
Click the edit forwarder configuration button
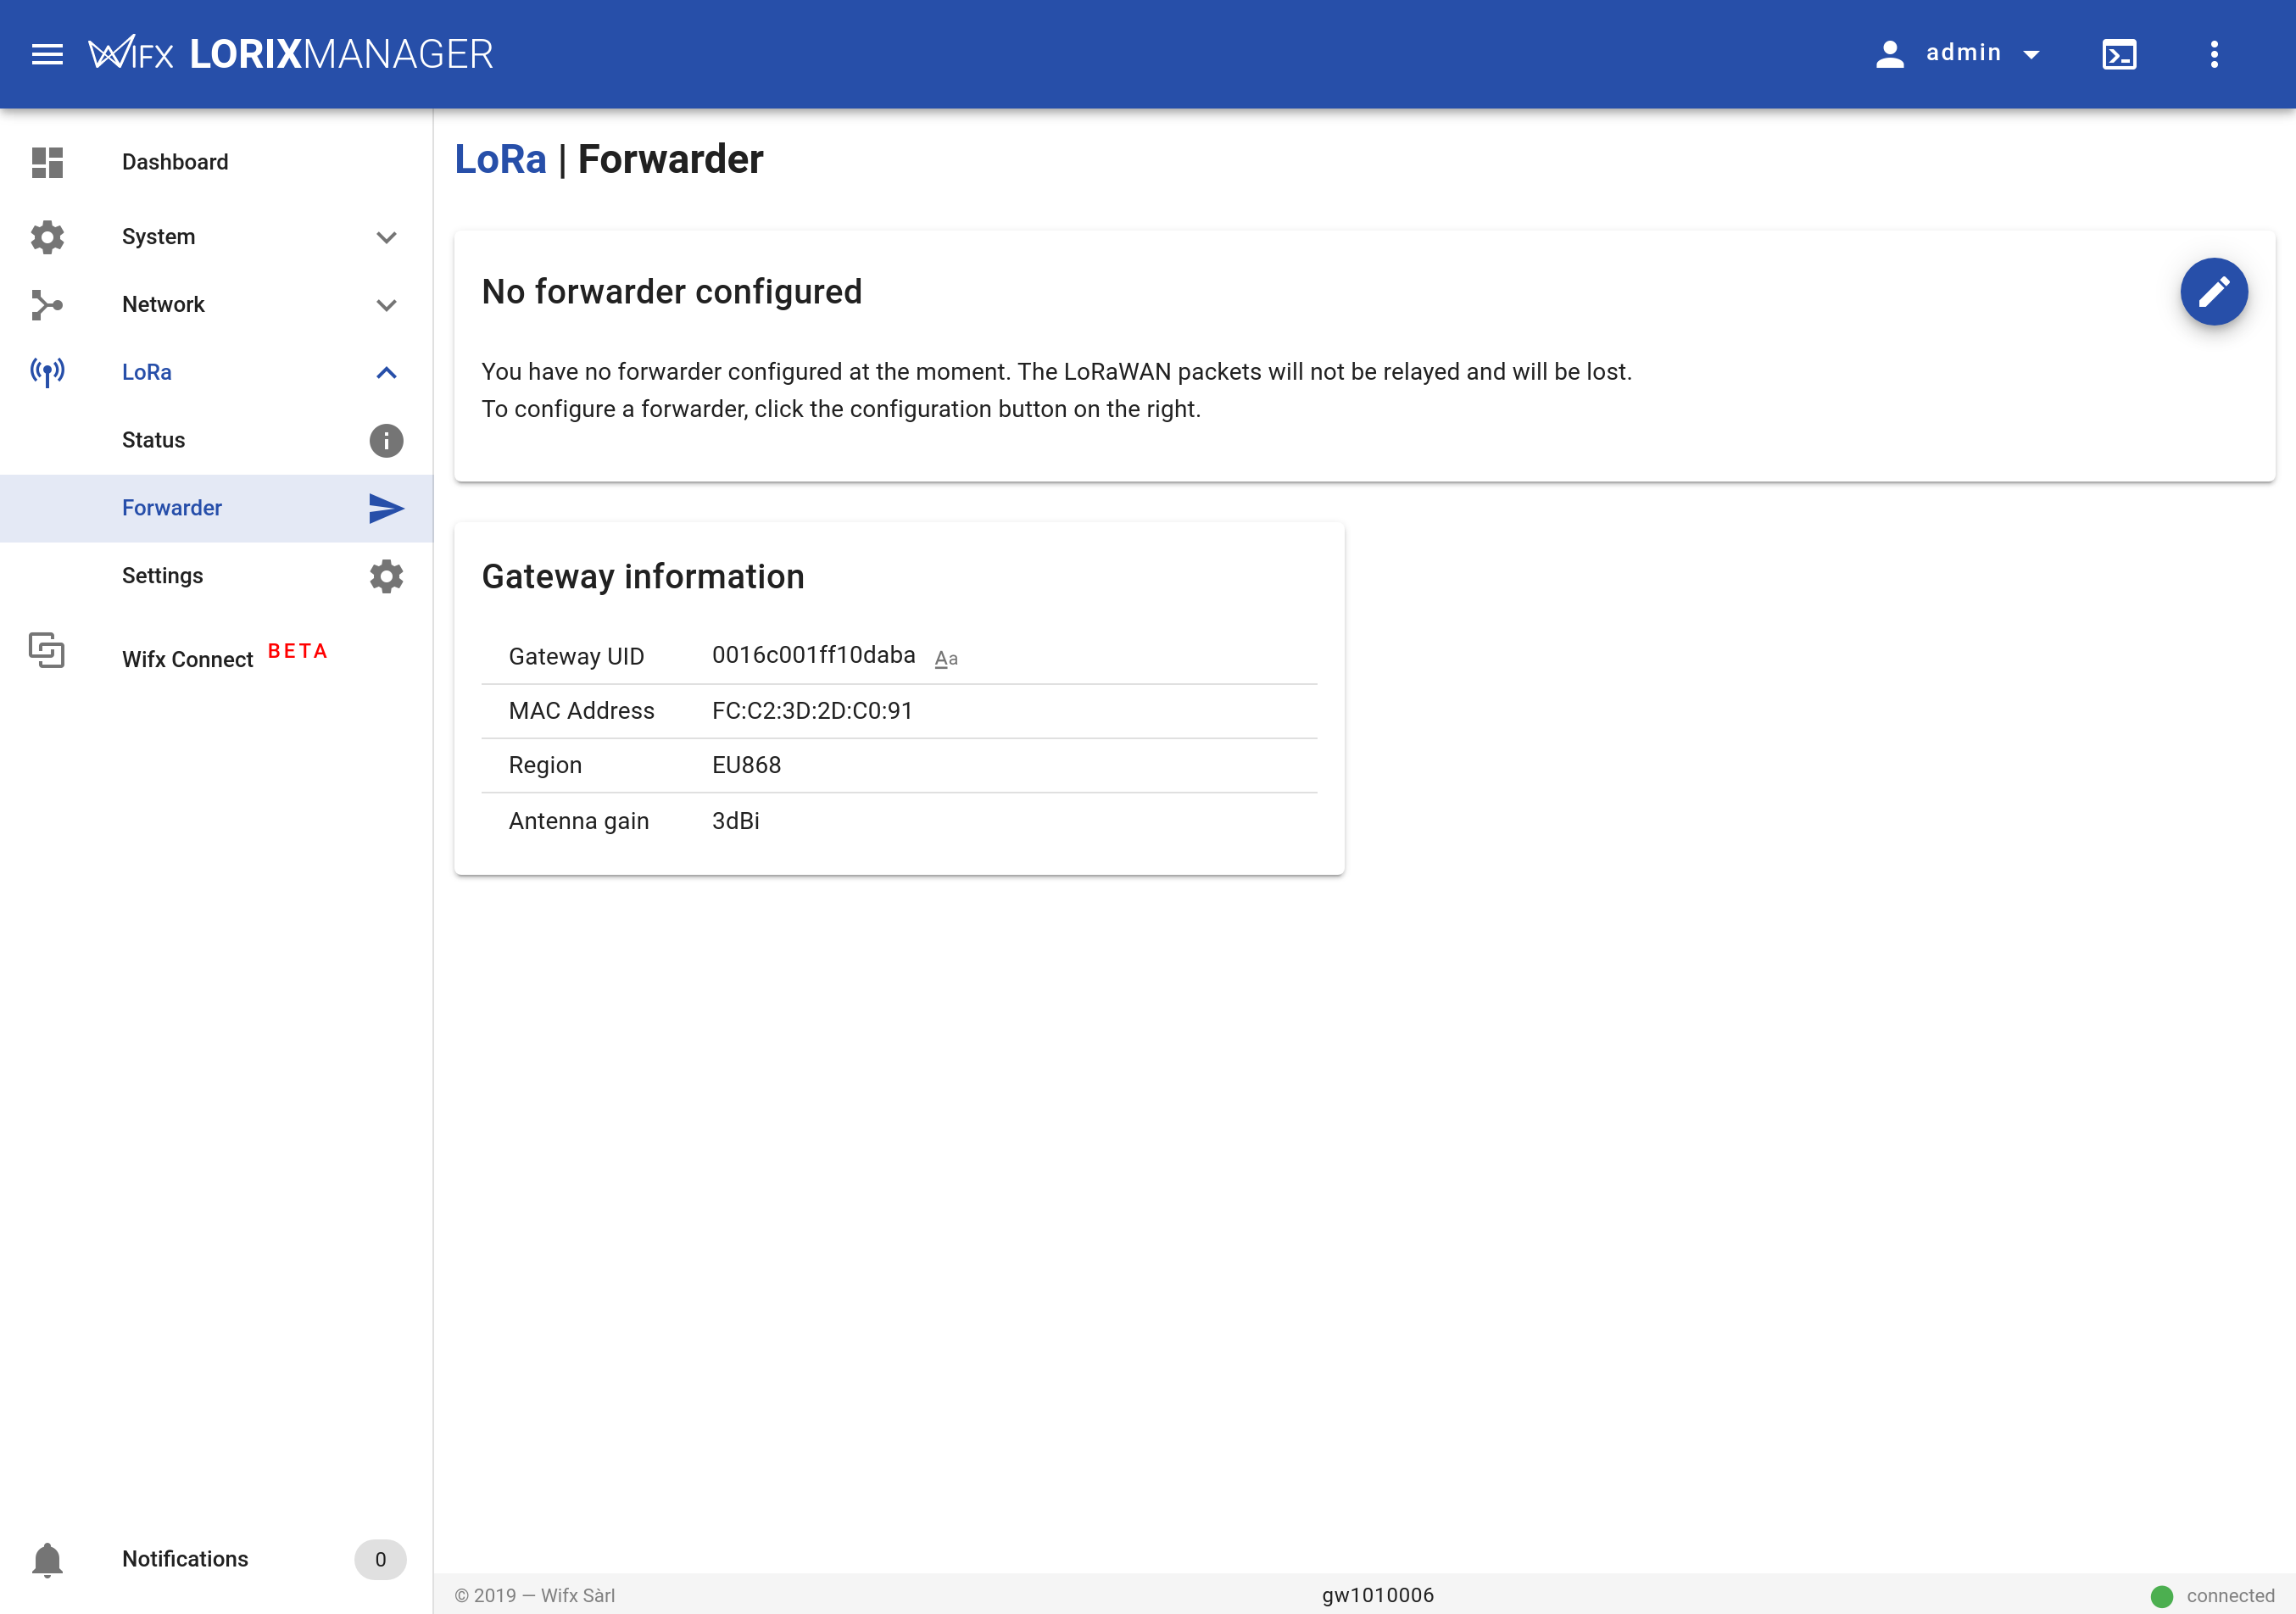pos(2212,290)
